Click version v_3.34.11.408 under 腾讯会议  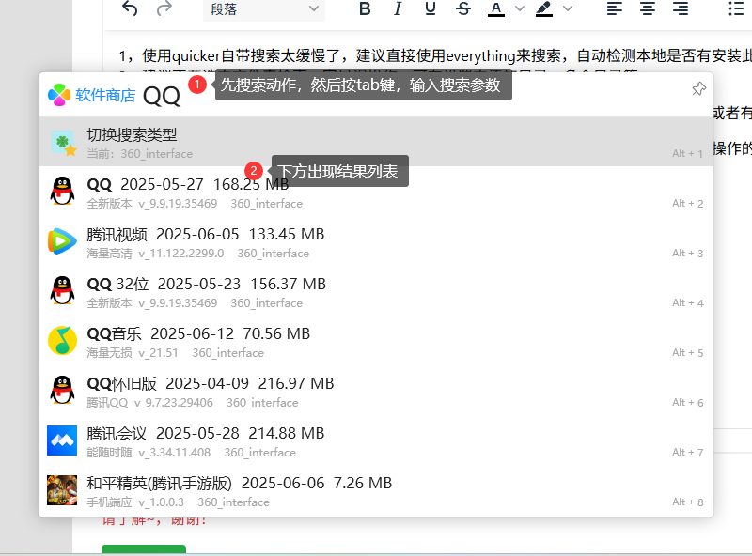[175, 453]
